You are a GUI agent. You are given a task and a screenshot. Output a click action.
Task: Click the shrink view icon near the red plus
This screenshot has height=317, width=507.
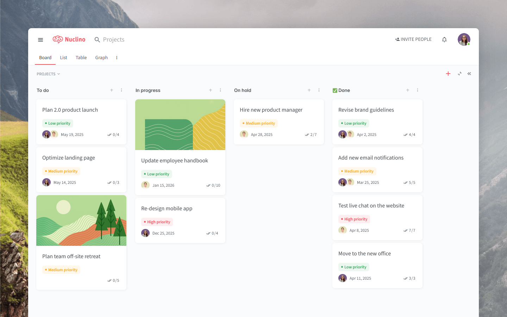(459, 74)
